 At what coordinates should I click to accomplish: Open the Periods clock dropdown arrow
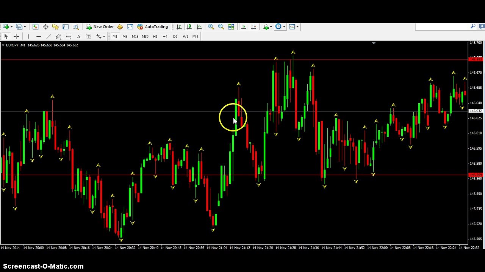(x=284, y=27)
